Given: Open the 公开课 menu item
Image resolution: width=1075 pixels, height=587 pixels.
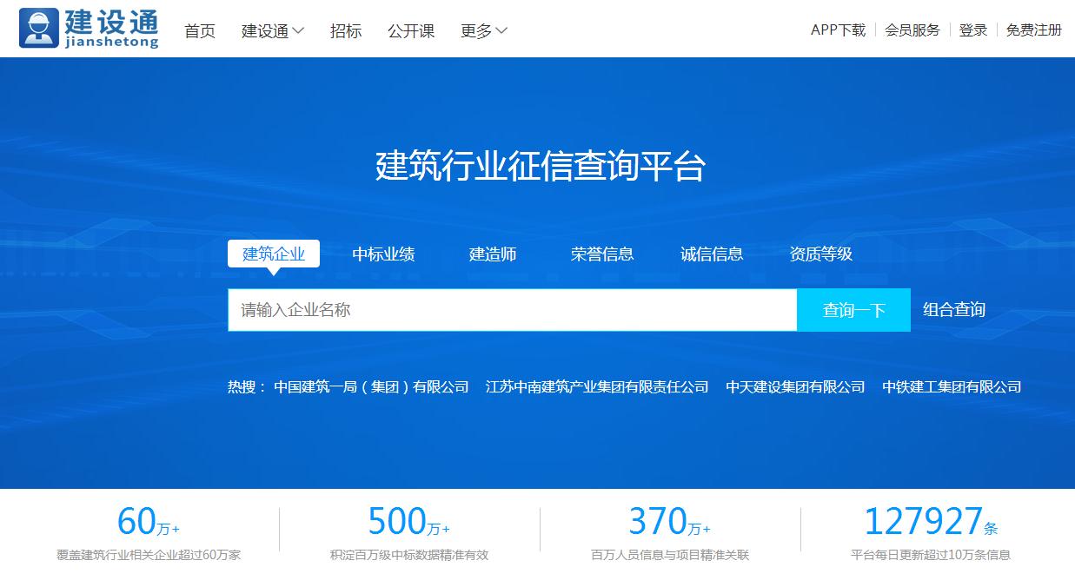Looking at the screenshot, I should pos(410,30).
